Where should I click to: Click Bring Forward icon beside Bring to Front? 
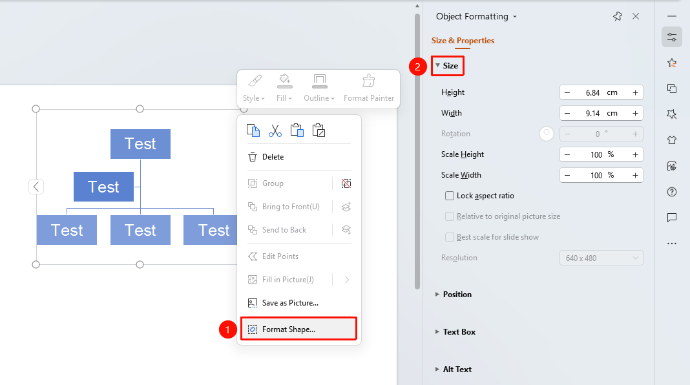(346, 207)
